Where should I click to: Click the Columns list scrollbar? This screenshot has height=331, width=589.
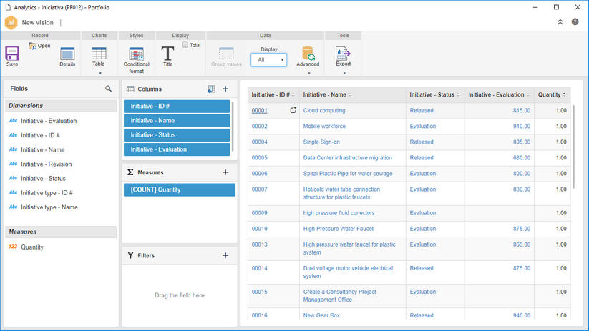click(233, 127)
